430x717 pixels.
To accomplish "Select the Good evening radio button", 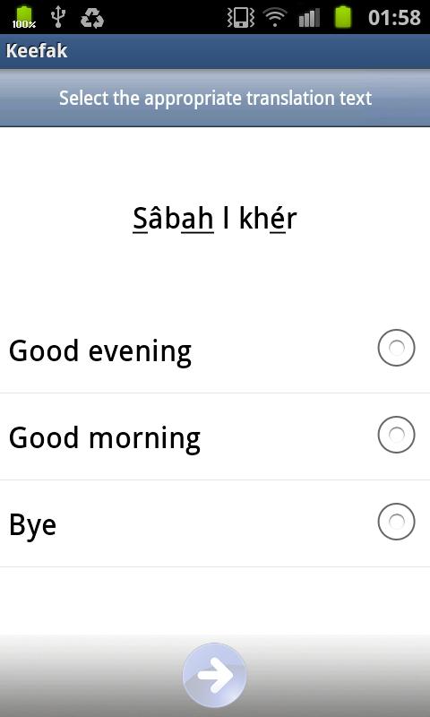I will 396,348.
